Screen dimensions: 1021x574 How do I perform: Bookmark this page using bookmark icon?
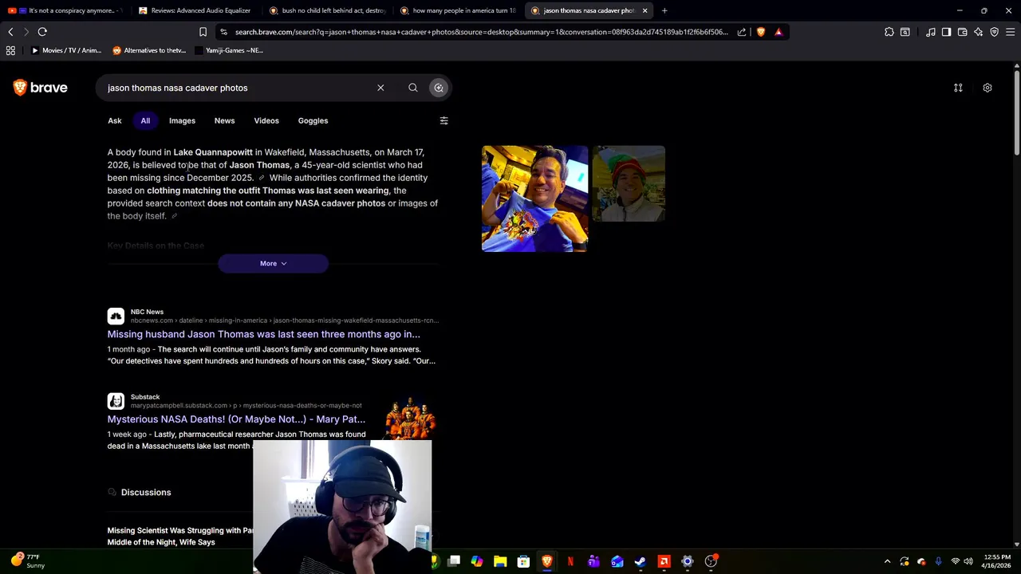(x=203, y=32)
